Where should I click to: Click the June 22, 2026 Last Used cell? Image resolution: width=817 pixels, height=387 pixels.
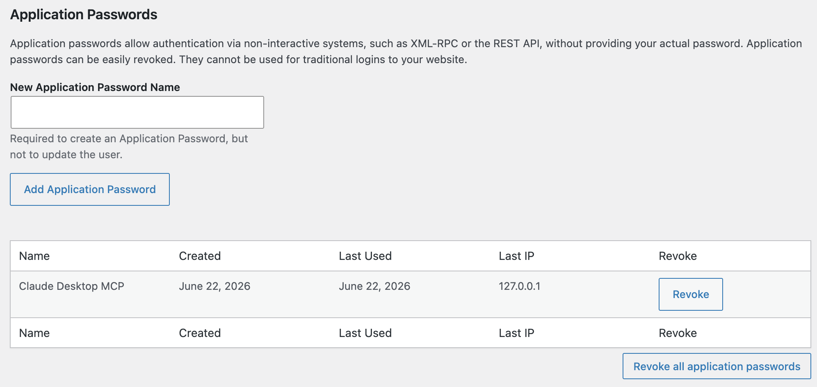pyautogui.click(x=374, y=286)
